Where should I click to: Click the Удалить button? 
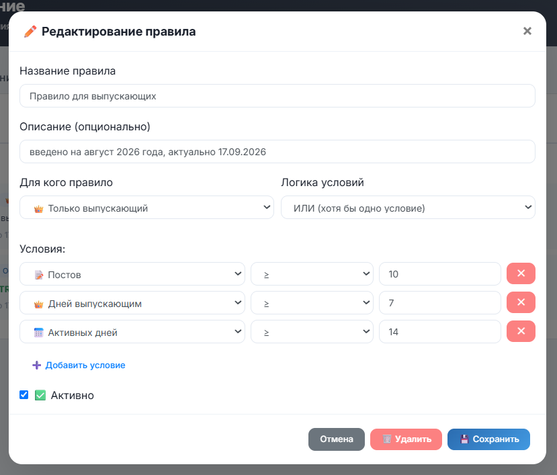[406, 439]
